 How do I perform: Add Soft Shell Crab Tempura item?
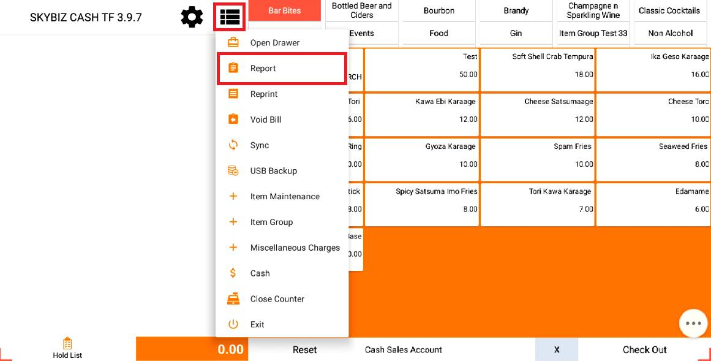[537, 69]
